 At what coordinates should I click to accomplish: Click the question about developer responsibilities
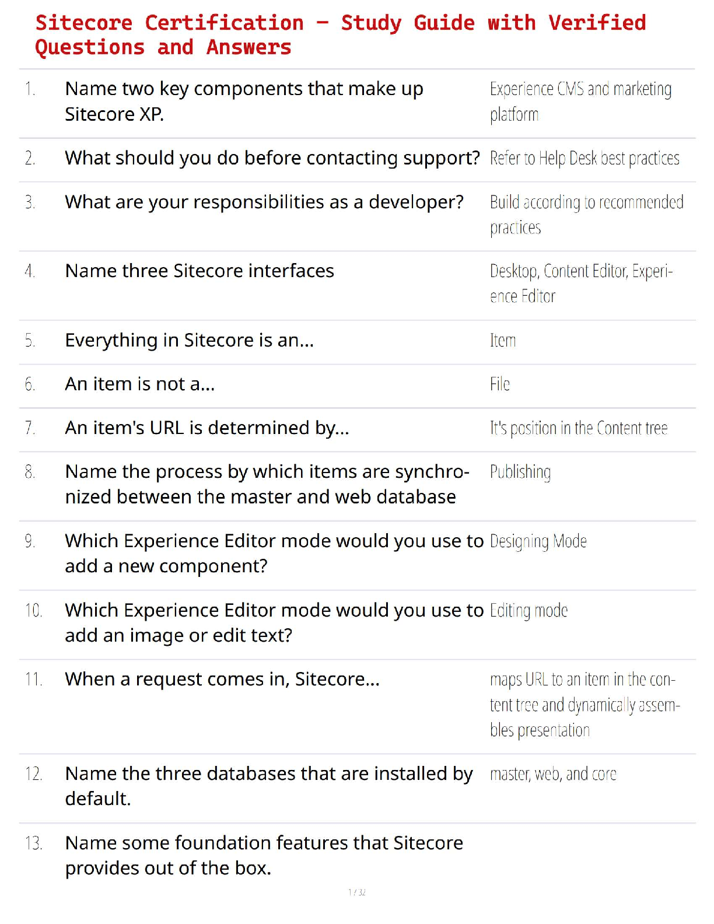coord(264,202)
